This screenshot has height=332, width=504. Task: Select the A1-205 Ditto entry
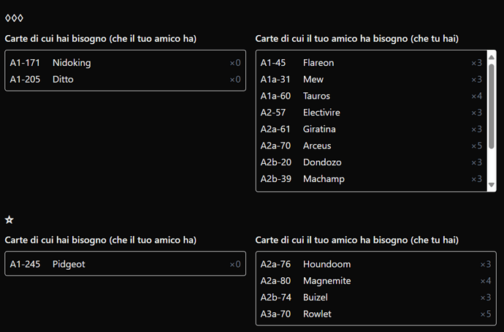[x=126, y=80]
